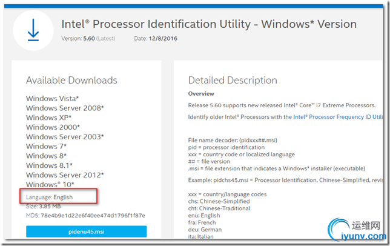Select the page title Intel Processor Identification Utility
The height and width of the screenshot is (246, 390).
tap(209, 24)
